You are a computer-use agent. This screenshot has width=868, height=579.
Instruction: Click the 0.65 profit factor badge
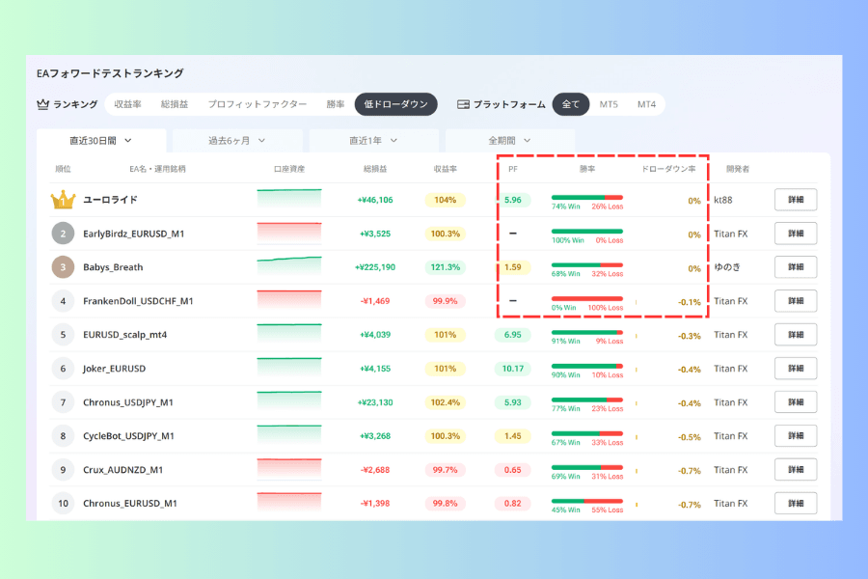(513, 470)
